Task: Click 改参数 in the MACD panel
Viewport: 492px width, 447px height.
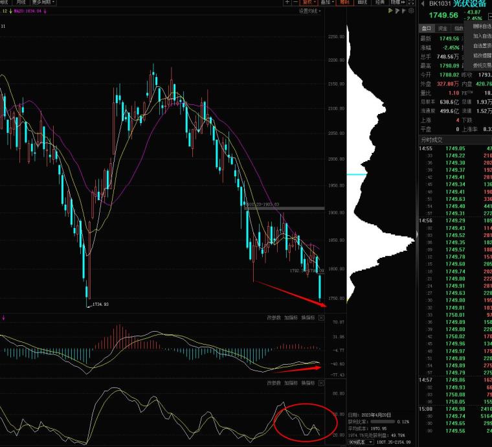Action: (x=274, y=317)
